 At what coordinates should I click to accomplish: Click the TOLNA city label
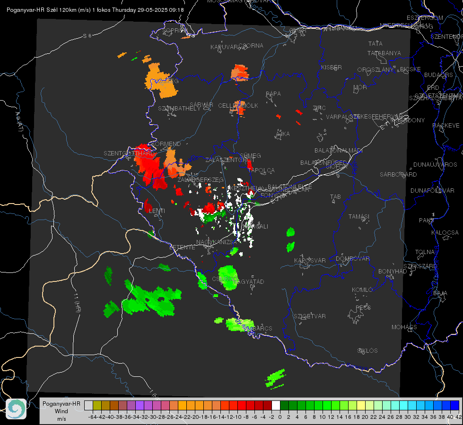(x=425, y=252)
